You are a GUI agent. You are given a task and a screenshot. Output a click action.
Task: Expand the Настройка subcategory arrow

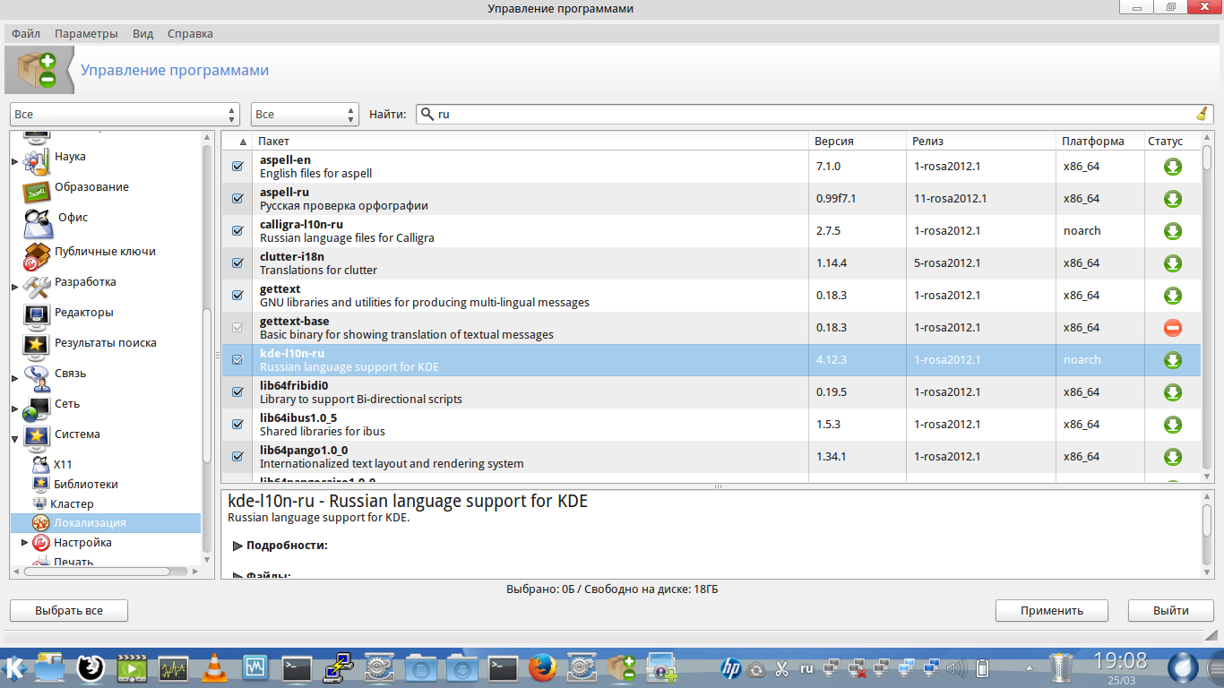point(25,543)
